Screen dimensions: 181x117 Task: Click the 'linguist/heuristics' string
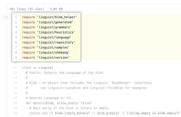coord(56,32)
